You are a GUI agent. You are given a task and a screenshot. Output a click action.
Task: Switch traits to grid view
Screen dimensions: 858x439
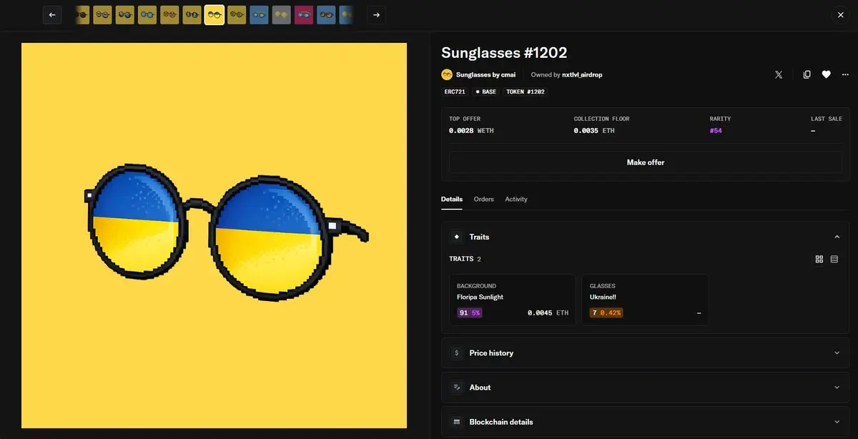pos(819,259)
